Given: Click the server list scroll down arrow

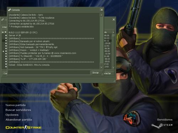Looking at the screenshot, I should tap(113, 68).
